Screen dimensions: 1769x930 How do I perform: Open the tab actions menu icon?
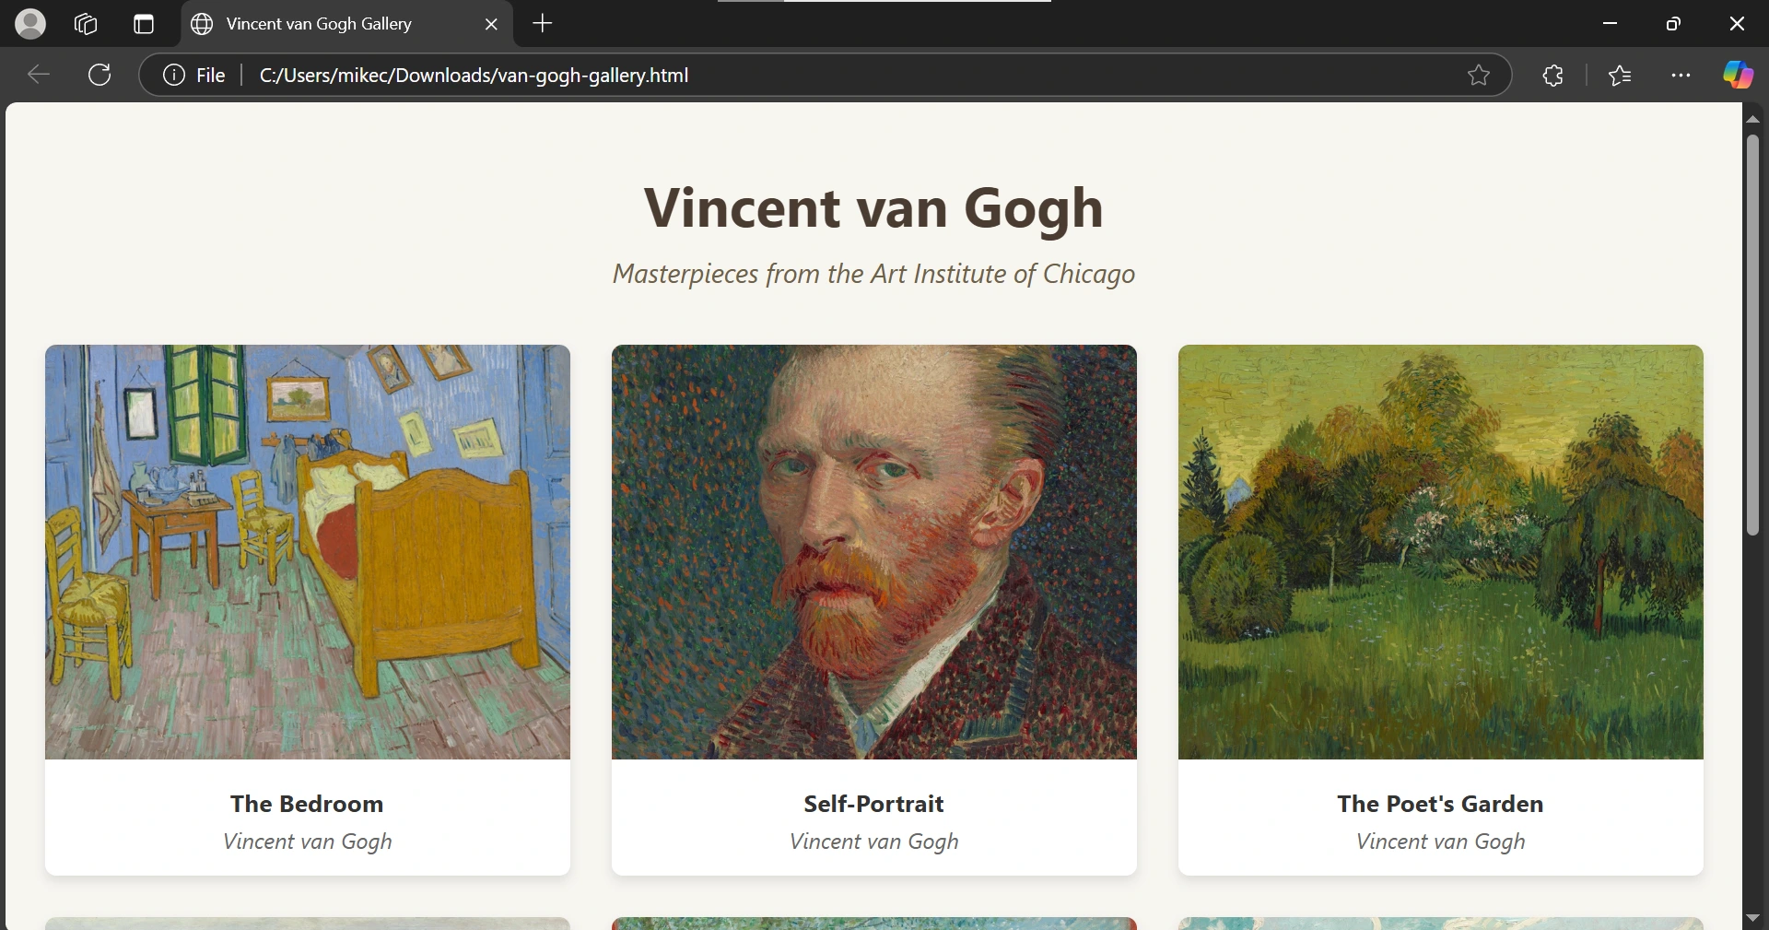click(144, 24)
